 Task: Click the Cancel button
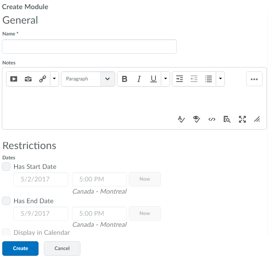tap(62, 249)
